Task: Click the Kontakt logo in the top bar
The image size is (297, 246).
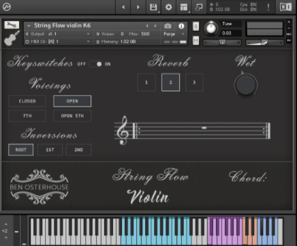Action: click(7, 7)
